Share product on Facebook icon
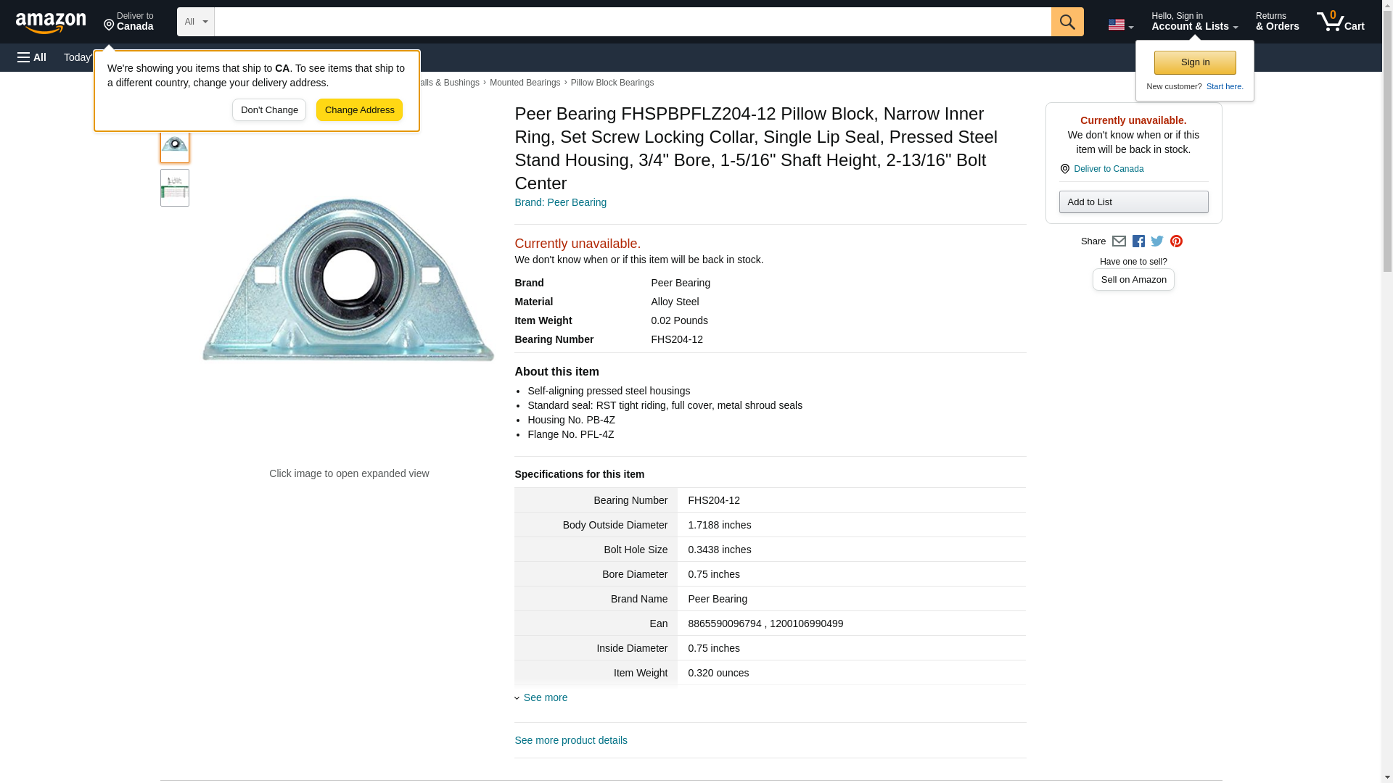 pos(1138,241)
